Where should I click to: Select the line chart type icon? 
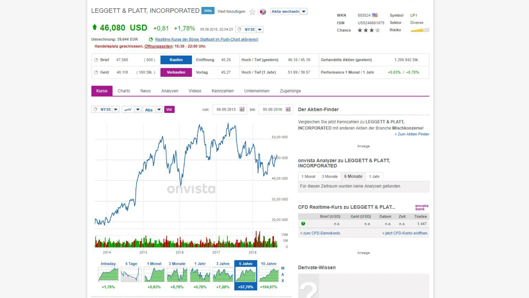point(128,110)
